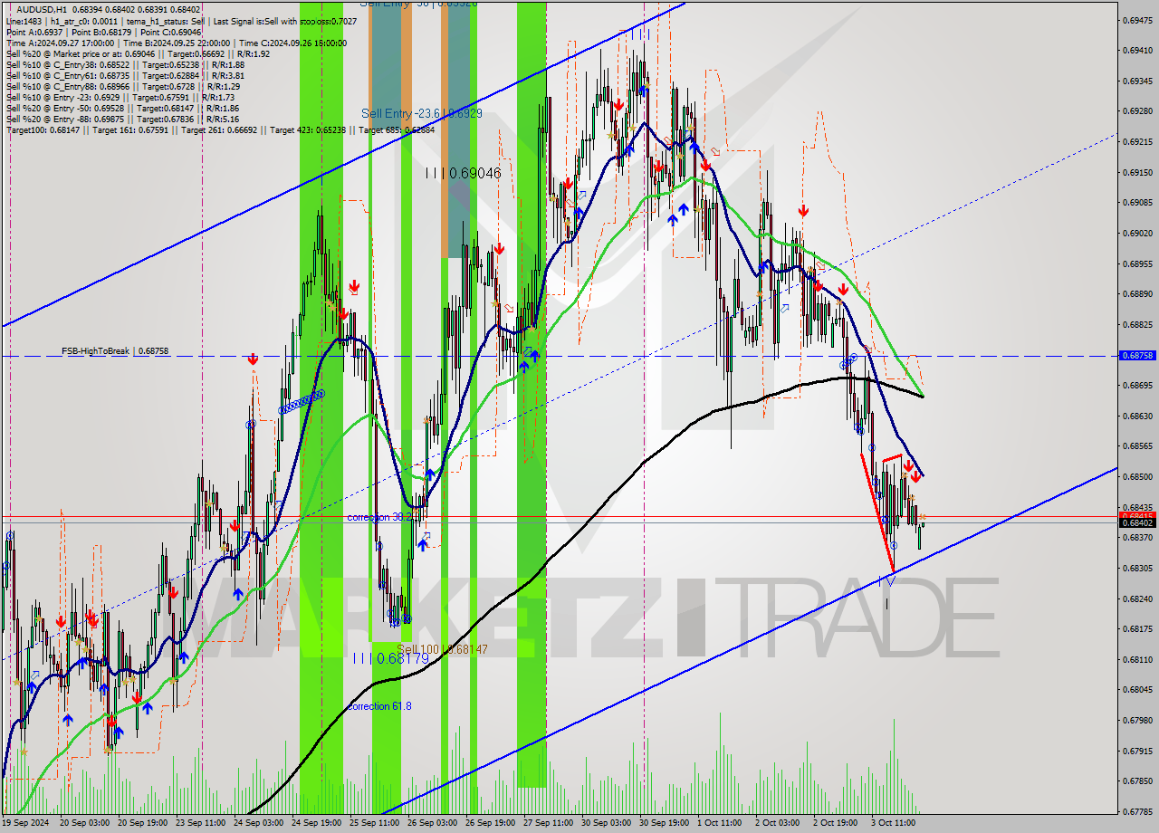
Task: Click the 'Sell %10 @ Entry -23: 0.6929' line
Action: (x=120, y=97)
